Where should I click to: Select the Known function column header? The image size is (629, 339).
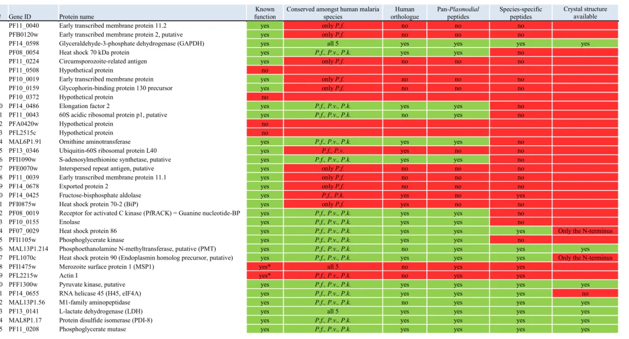click(x=264, y=13)
